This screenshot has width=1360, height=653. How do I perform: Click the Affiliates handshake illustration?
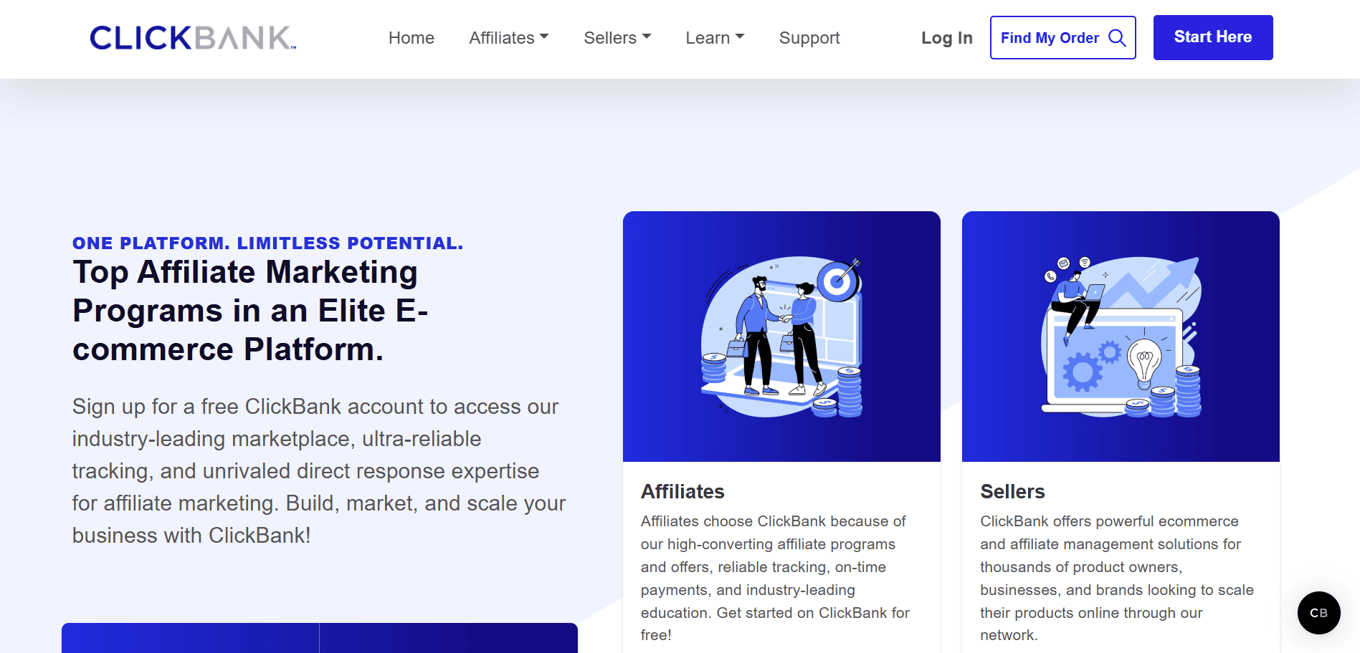coord(781,337)
